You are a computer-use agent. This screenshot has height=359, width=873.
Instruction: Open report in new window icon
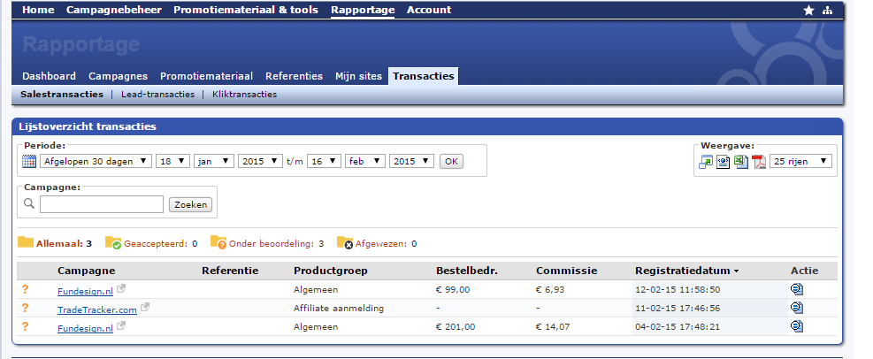pos(706,162)
